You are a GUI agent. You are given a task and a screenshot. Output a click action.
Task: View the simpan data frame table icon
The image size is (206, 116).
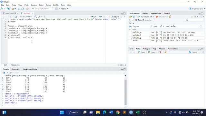pyautogui.click(x=201, y=26)
